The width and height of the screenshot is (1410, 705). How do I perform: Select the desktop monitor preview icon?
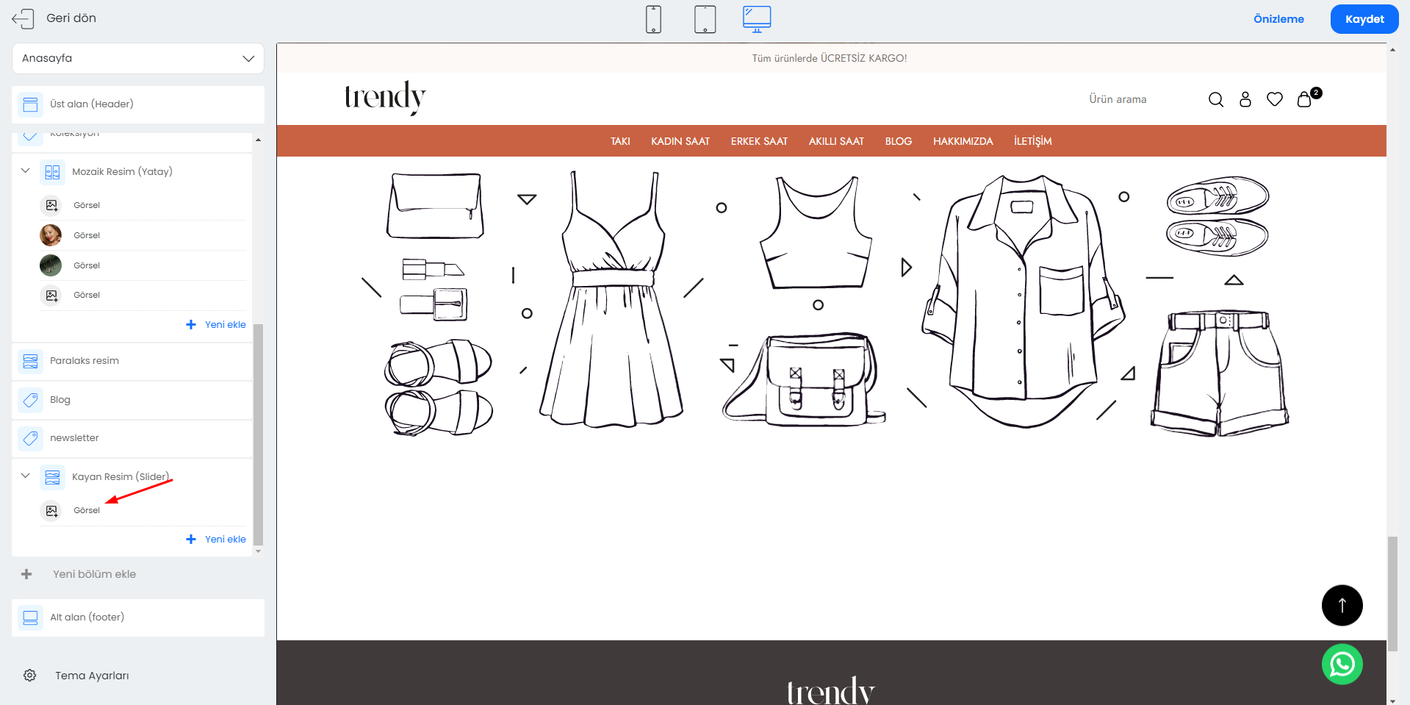tap(756, 19)
